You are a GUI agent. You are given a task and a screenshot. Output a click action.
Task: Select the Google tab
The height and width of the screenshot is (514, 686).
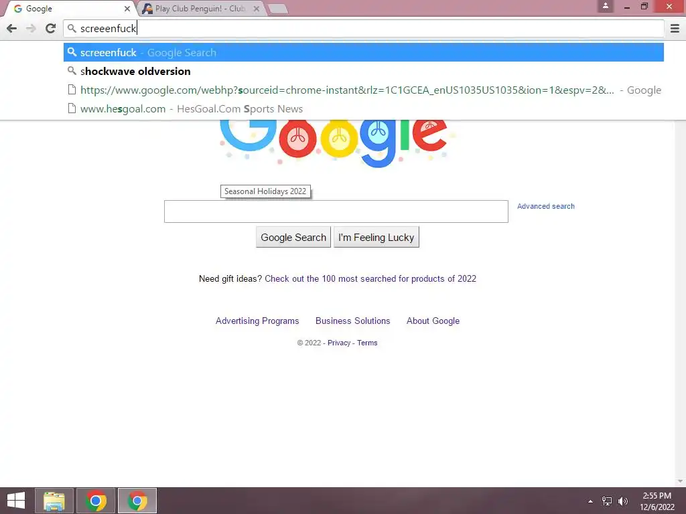pyautogui.click(x=70, y=9)
